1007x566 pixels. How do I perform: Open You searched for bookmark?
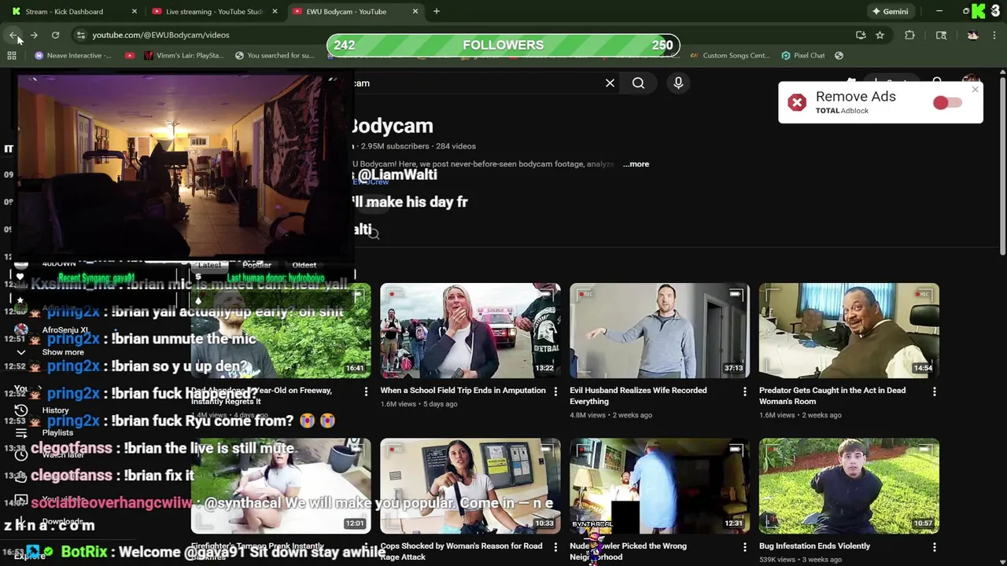click(275, 55)
